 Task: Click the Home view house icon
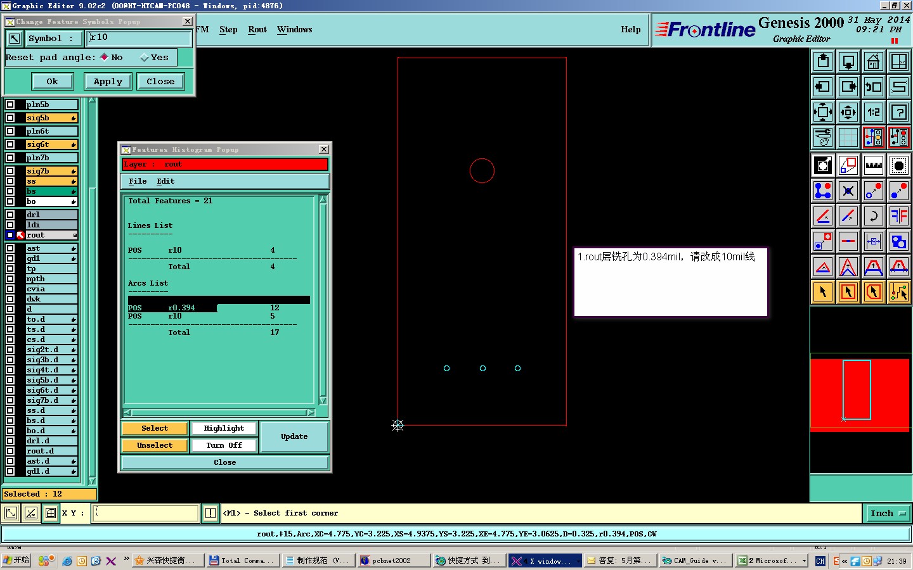(x=874, y=61)
